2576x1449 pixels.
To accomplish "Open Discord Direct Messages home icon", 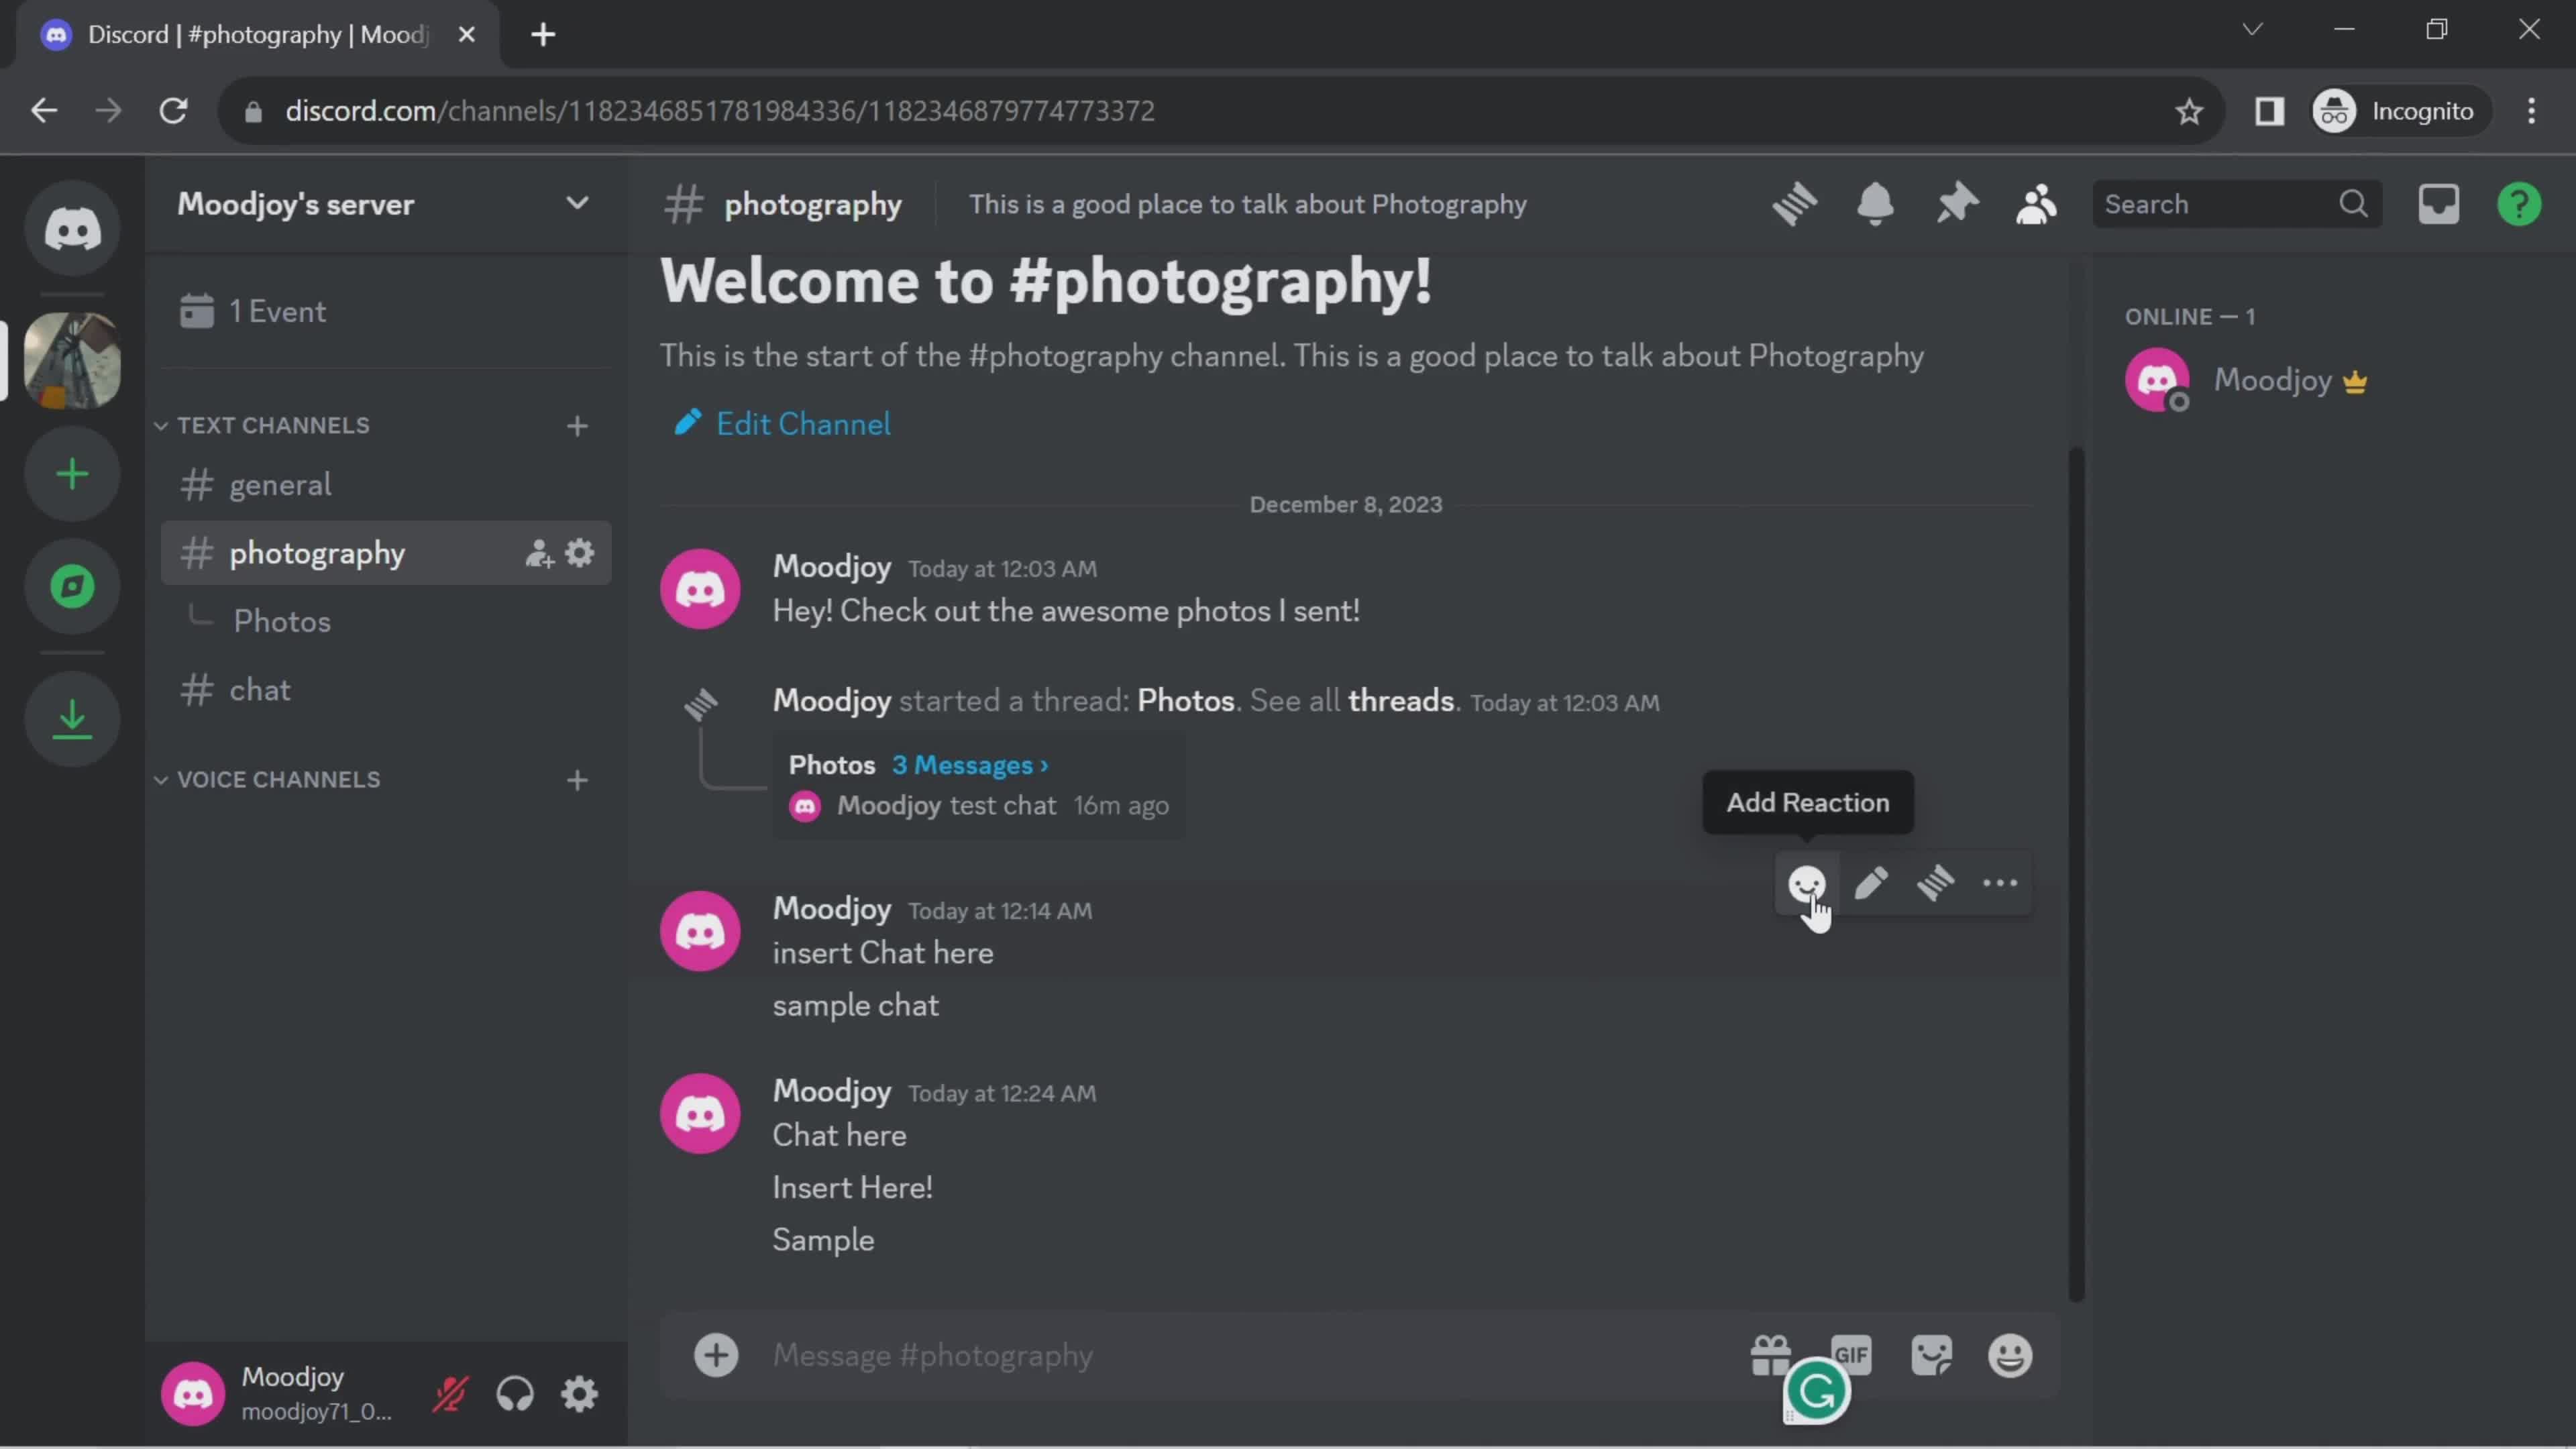I will pyautogui.click(x=72, y=229).
